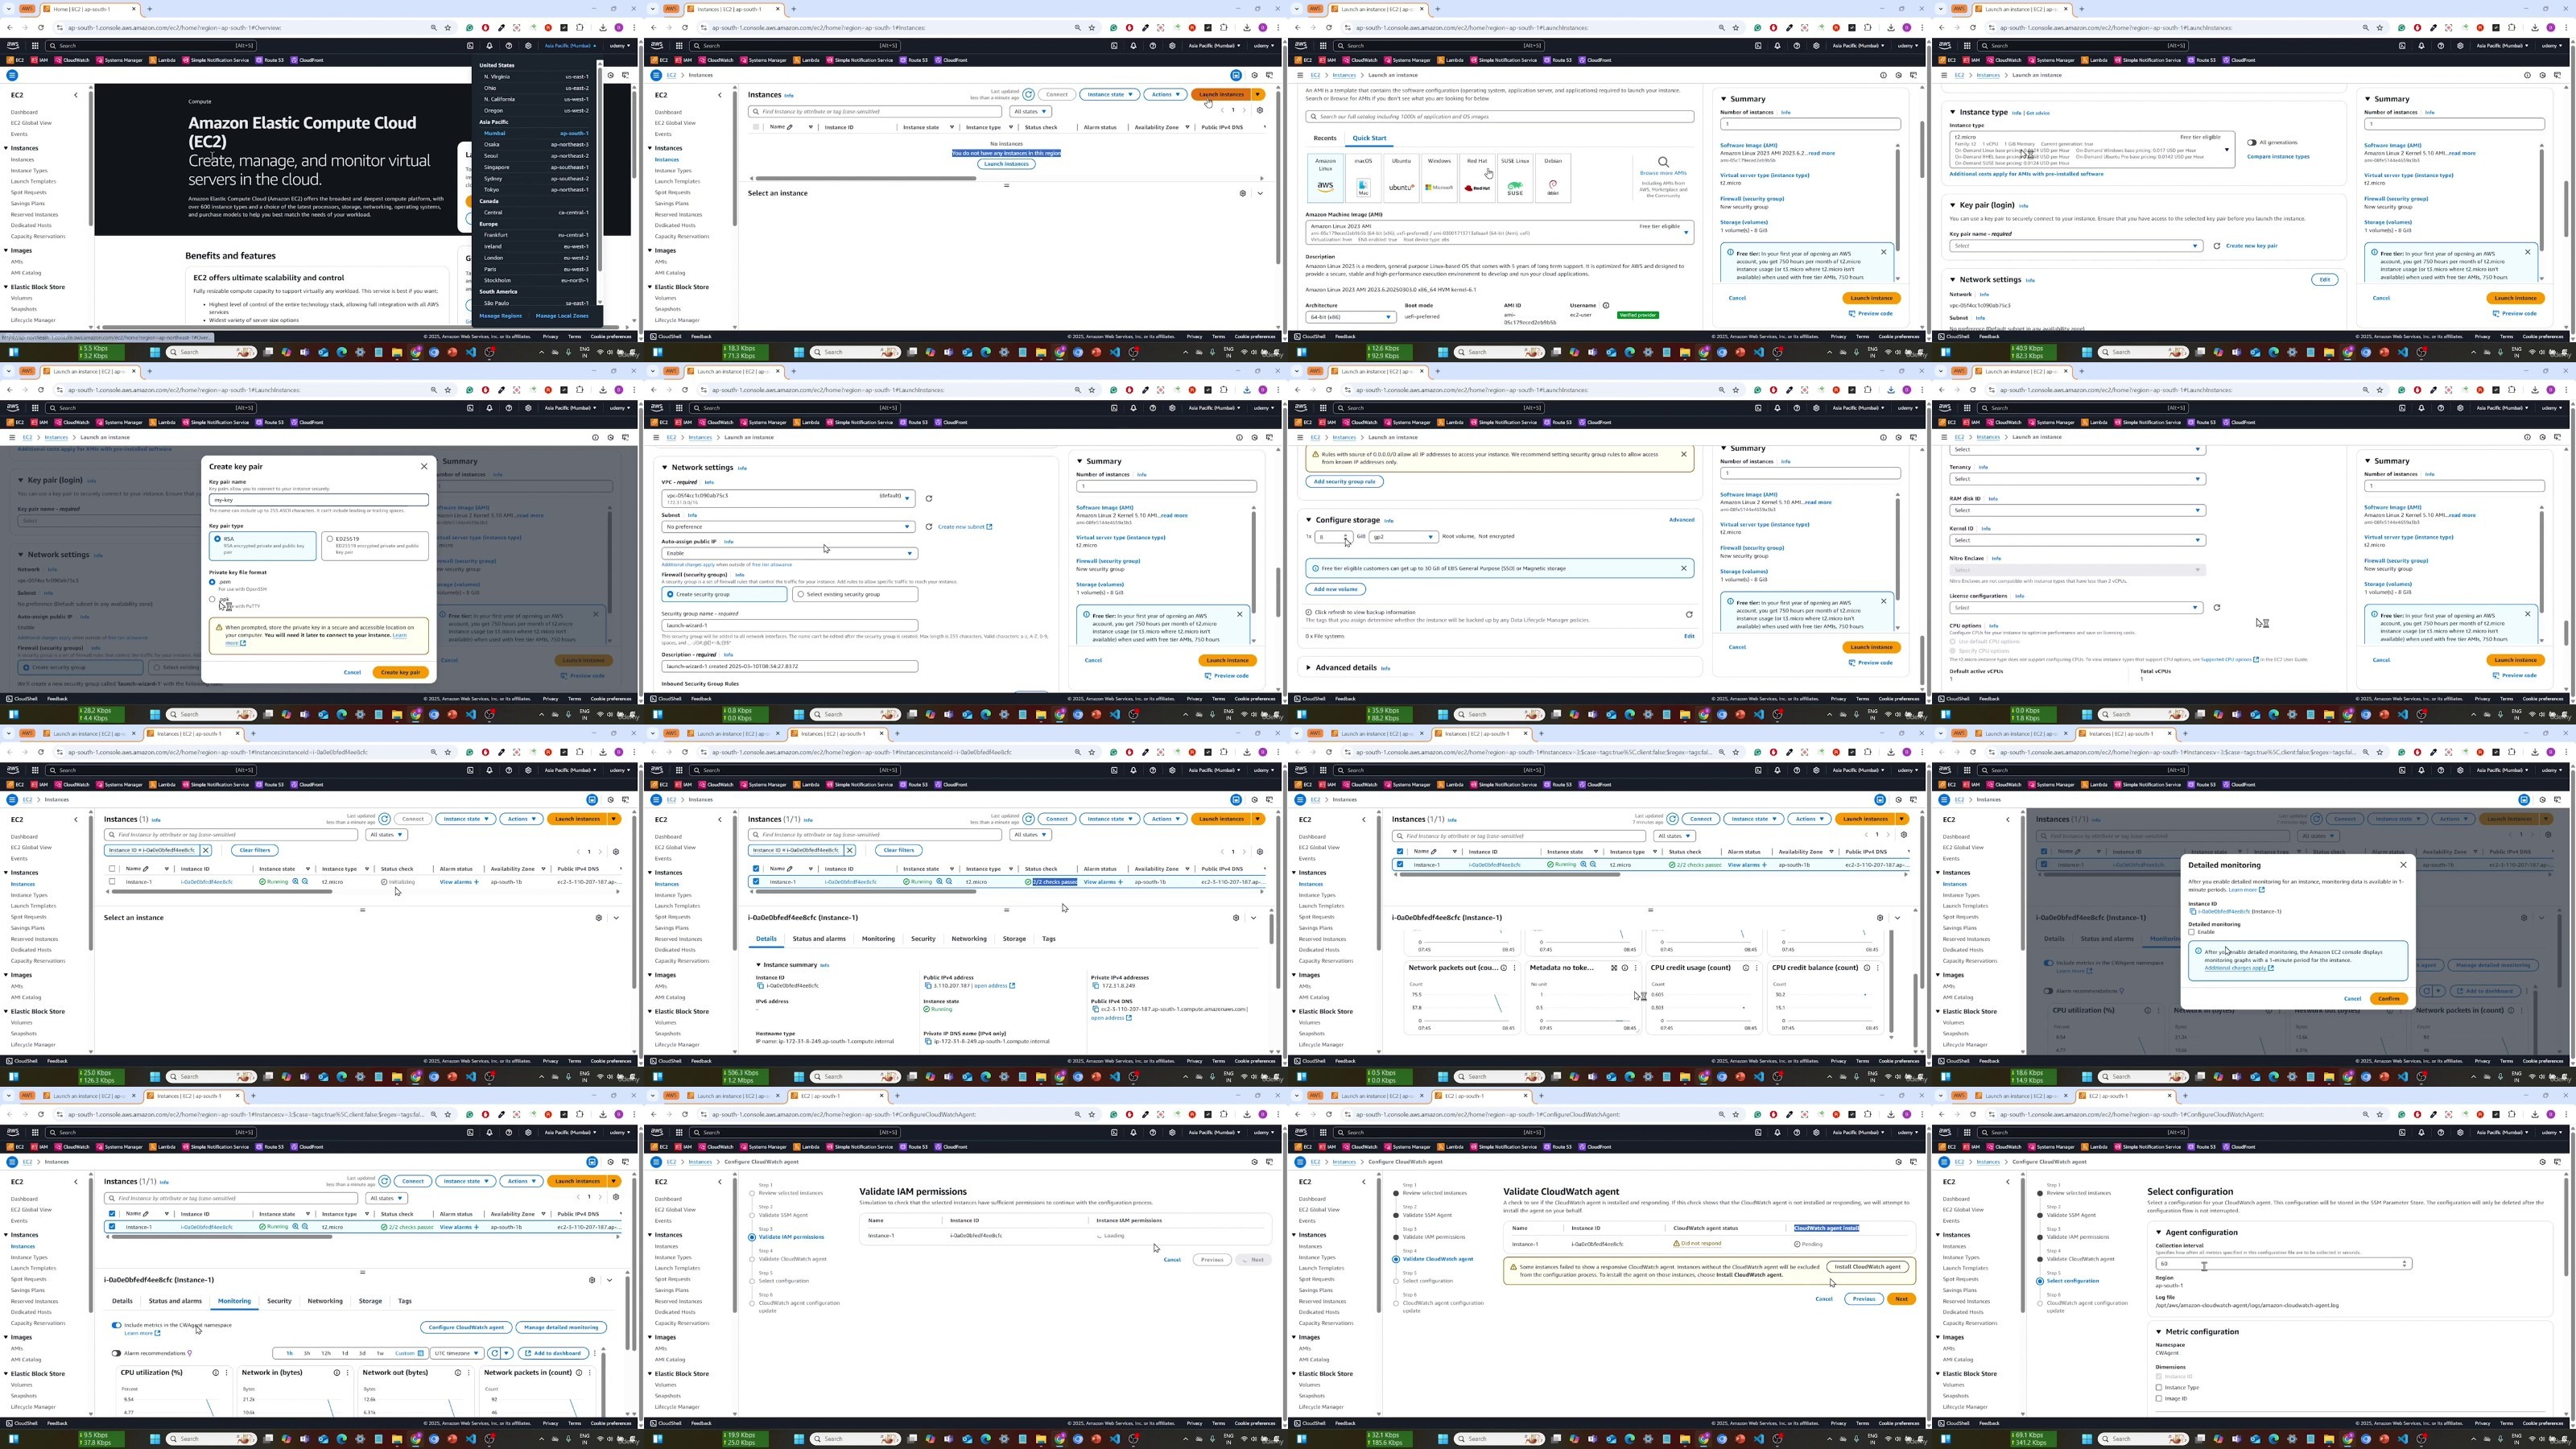Tick Enable checkbox in Detailed monitoring dialog
The image size is (2576, 1449).
pyautogui.click(x=2191, y=932)
